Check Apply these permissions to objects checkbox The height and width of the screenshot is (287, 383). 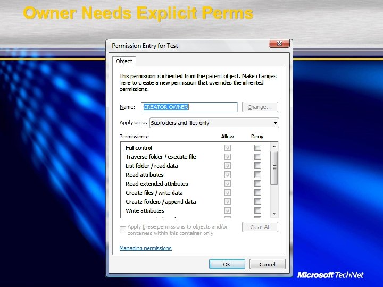pyautogui.click(x=123, y=230)
